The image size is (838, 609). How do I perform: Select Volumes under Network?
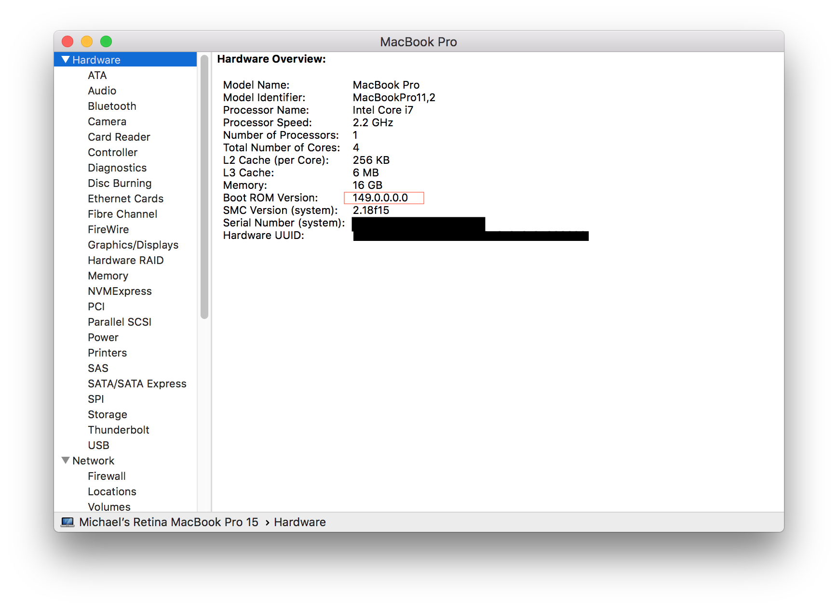point(109,506)
